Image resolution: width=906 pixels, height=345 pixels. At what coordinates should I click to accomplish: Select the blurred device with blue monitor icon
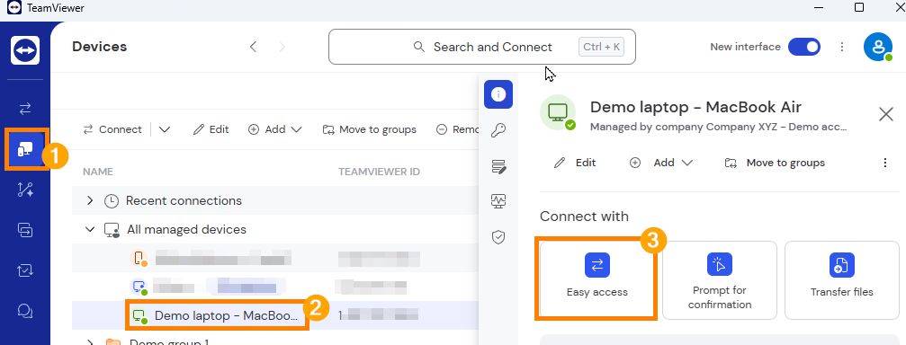[x=275, y=287]
